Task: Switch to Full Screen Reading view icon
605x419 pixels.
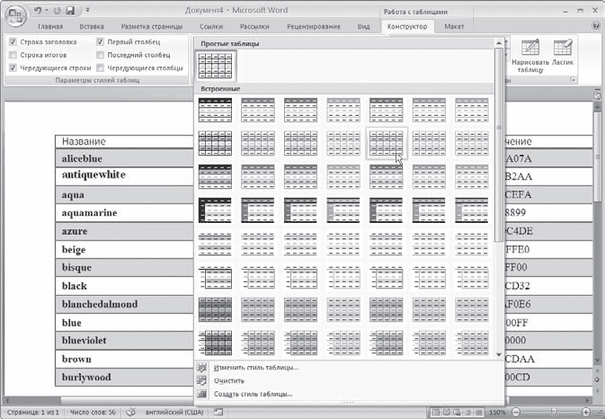Action: pos(447,413)
